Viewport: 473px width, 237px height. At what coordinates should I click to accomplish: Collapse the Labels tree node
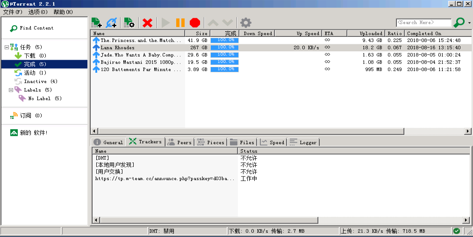coord(11,90)
